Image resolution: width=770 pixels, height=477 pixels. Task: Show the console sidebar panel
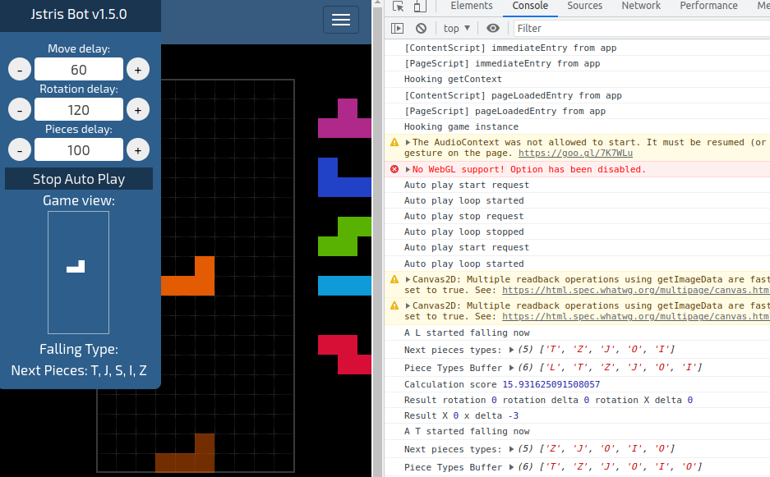397,29
